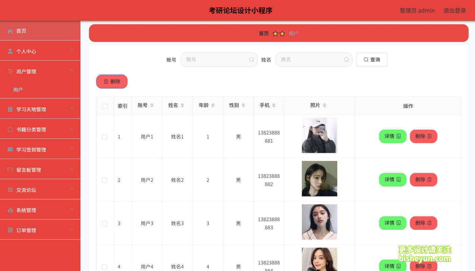Click the 系统管理 bar-chart icon
This screenshot has height=271, width=475.
coord(10,210)
